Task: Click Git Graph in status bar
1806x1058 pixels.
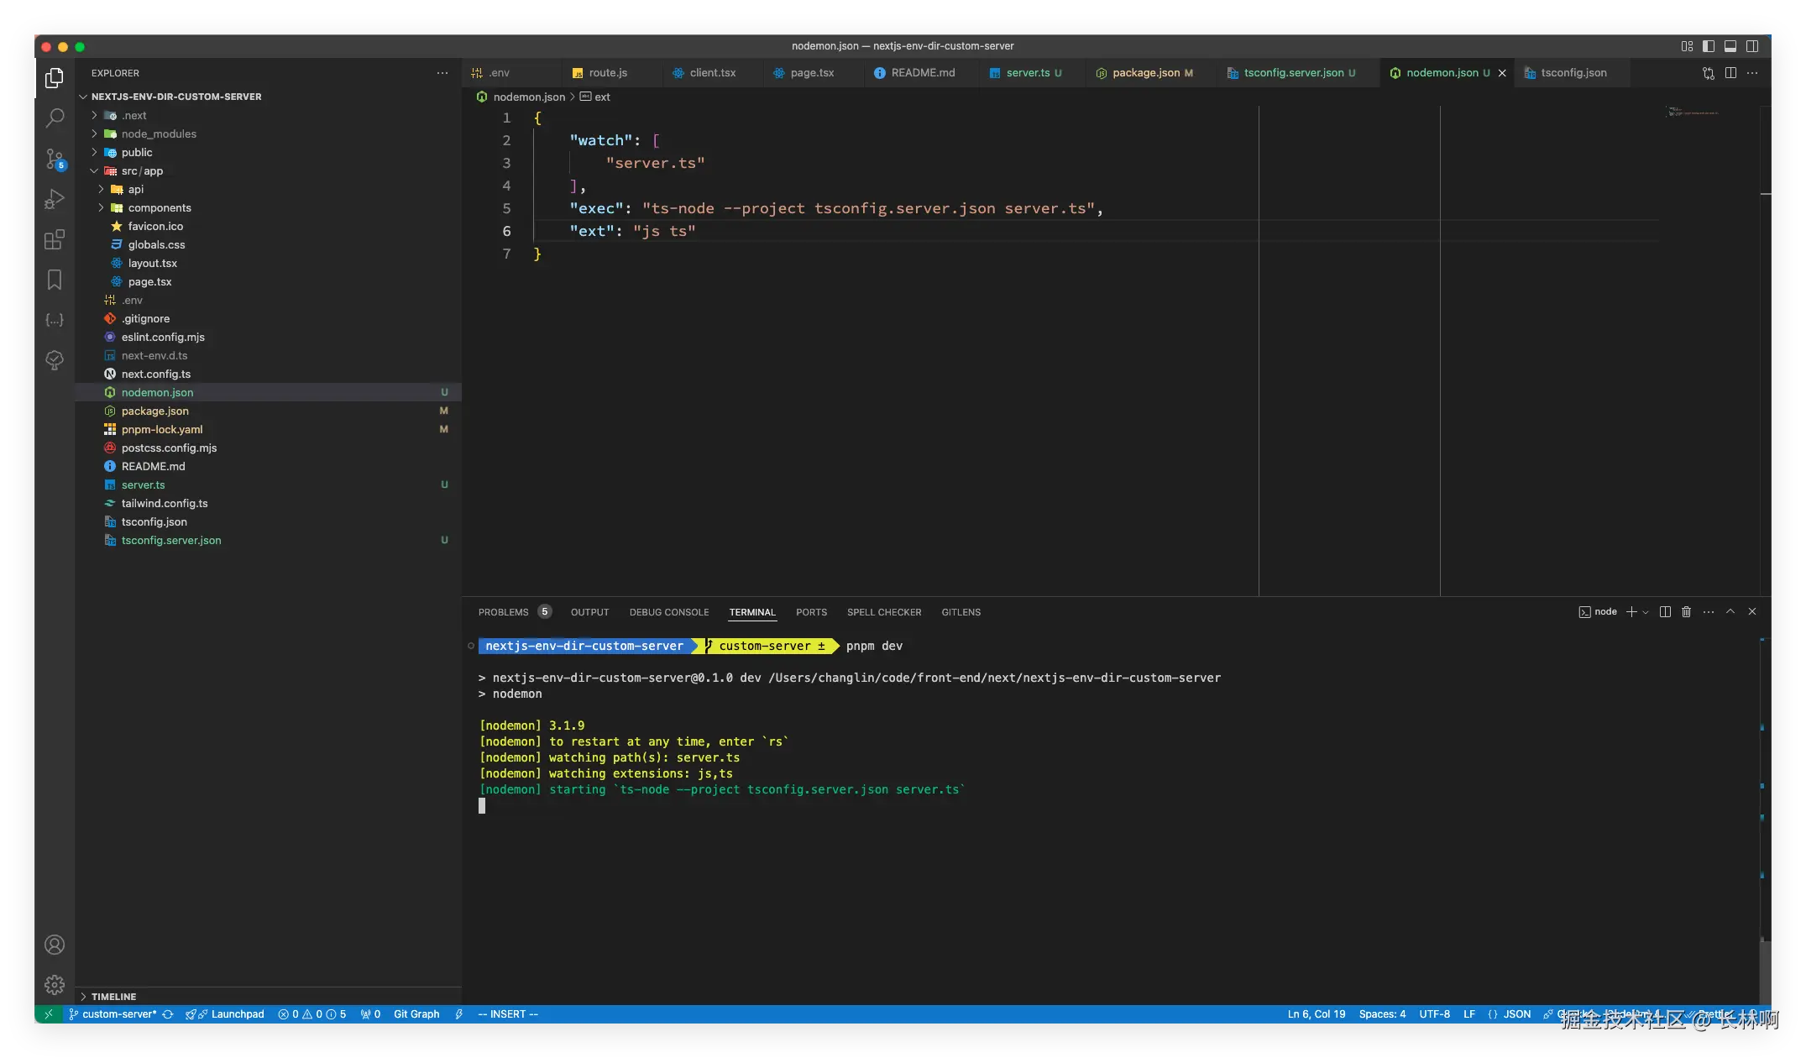Action: coord(416,1014)
